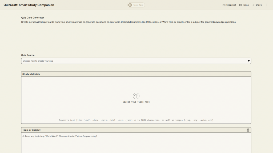Click the Snapshot text label

[231, 5]
